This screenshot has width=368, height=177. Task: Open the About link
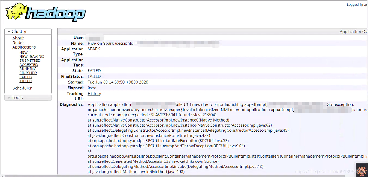(x=18, y=38)
